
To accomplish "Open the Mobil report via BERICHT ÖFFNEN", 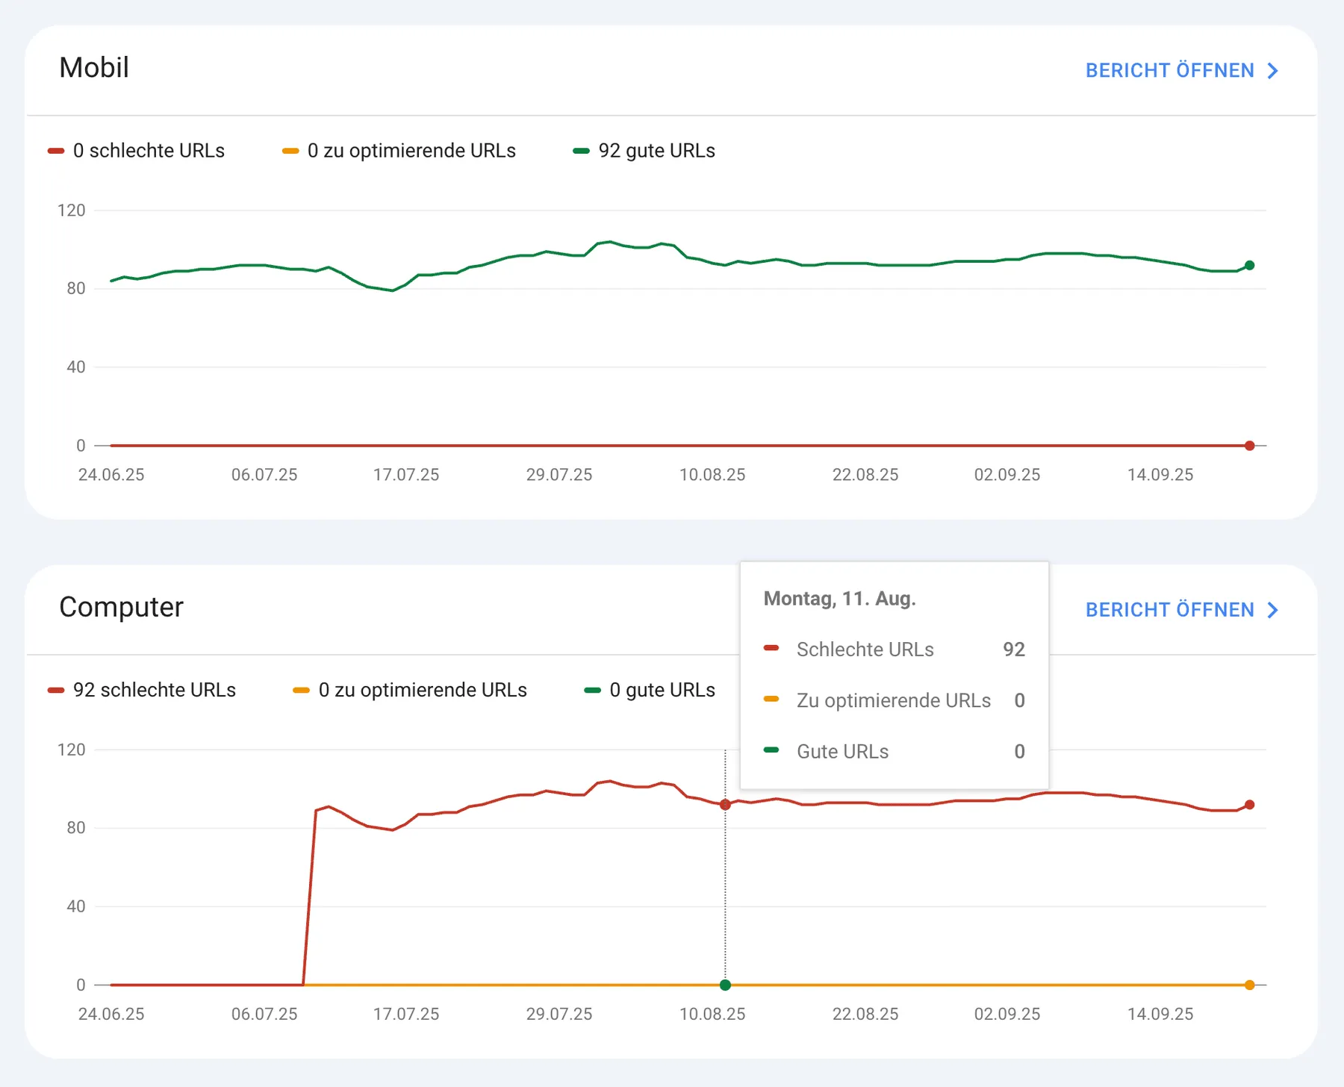I will [1182, 71].
